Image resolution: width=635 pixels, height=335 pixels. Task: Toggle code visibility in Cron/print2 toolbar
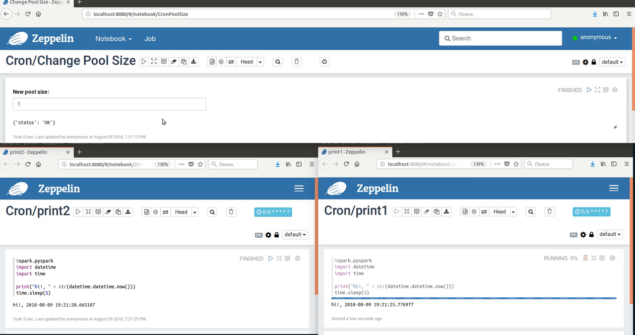pos(88,212)
